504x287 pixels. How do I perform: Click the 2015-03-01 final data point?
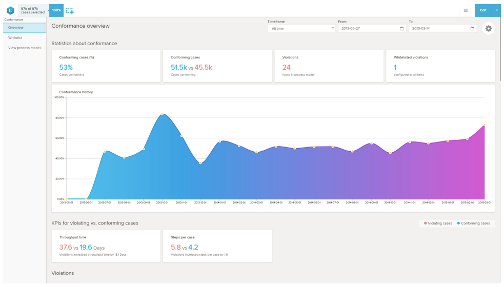[485, 125]
